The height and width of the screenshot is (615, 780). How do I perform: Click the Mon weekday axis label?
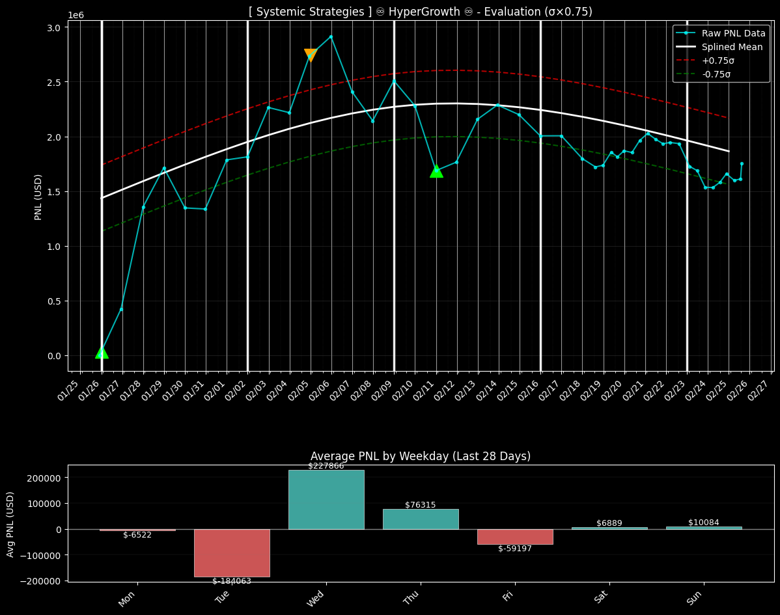point(128,598)
